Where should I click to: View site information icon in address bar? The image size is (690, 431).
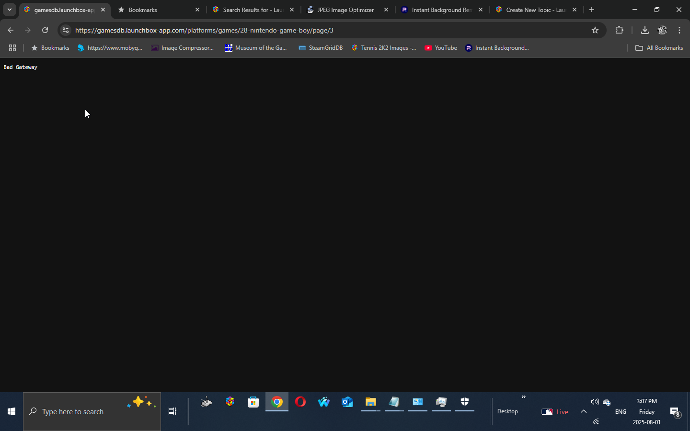[66, 30]
